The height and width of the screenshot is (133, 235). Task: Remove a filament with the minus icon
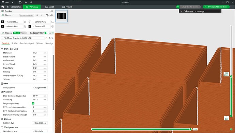(x=42, y=15)
